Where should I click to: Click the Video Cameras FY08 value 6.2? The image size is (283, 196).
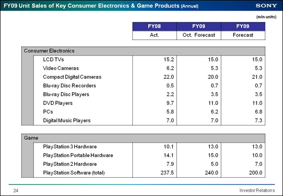tap(170, 68)
